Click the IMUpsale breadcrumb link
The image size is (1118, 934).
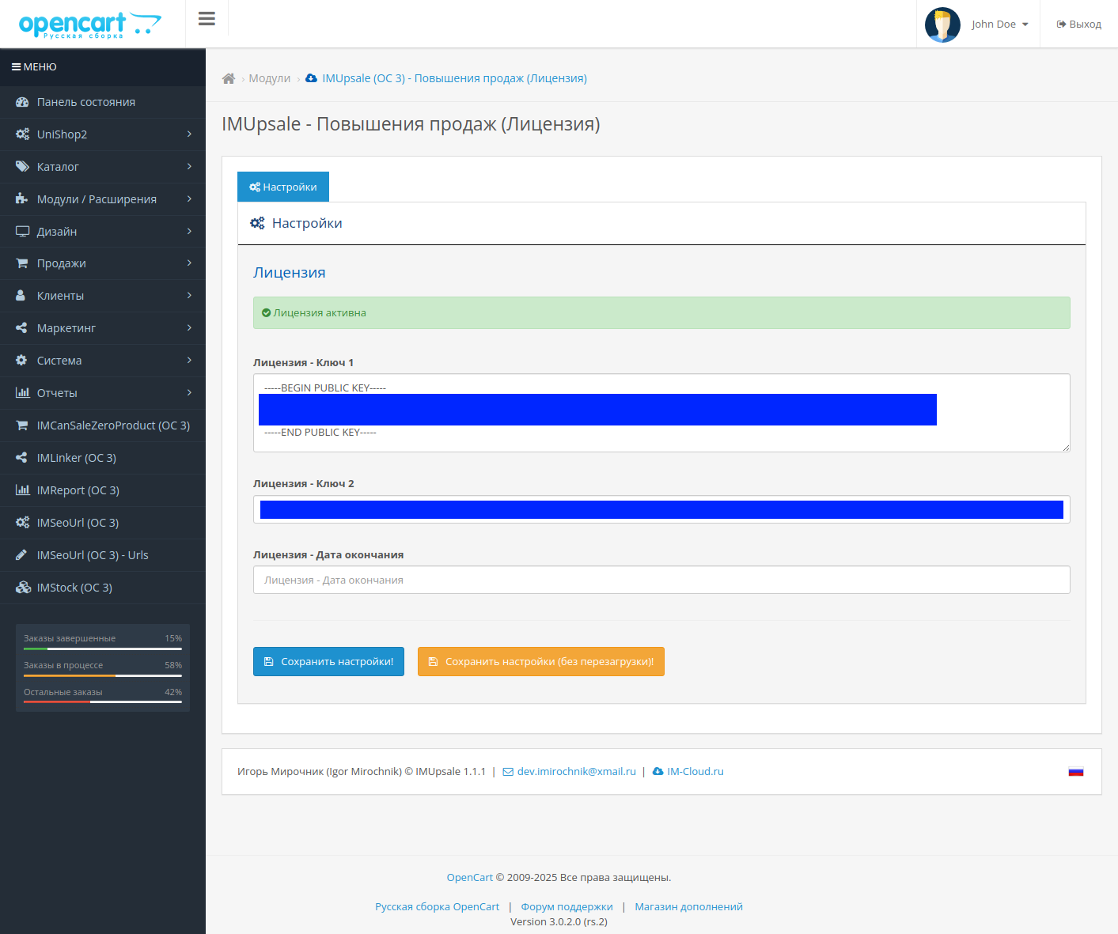[x=454, y=78]
